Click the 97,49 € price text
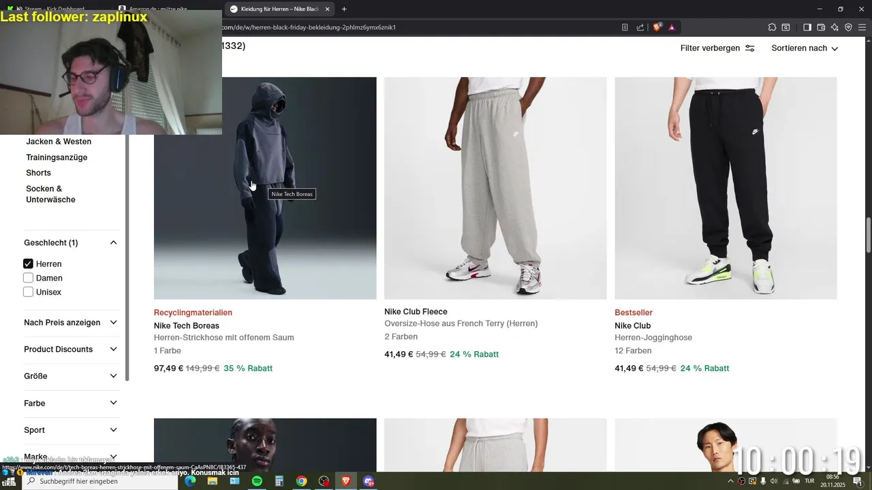 pyautogui.click(x=168, y=368)
